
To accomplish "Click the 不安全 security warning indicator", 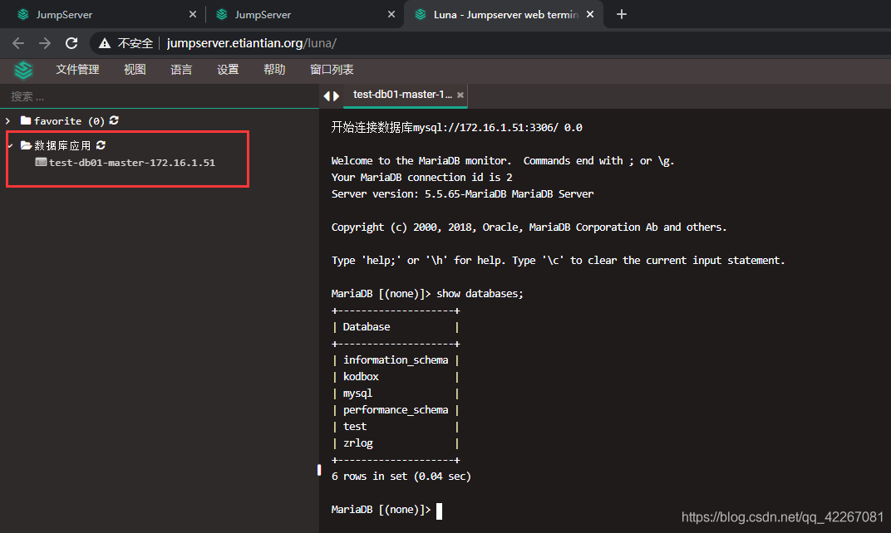I will pyautogui.click(x=126, y=43).
